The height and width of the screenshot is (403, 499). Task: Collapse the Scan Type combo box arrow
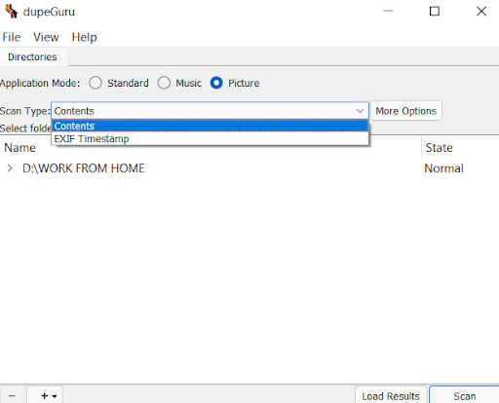pos(360,111)
